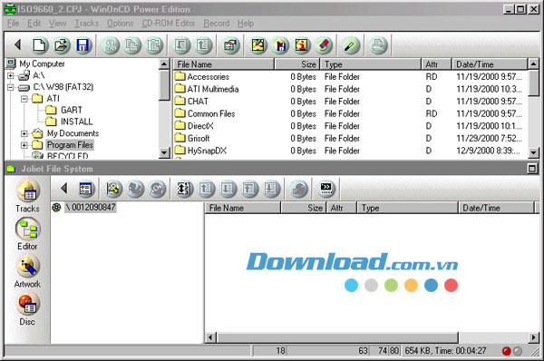
Task: Click the hand-holding-sheet properties icon
Action: click(230, 45)
